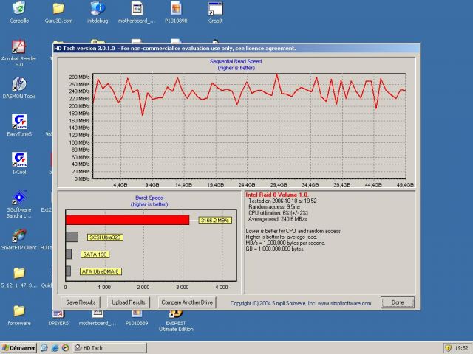Click the Average read: 240.6 MB/s text
The image size is (473, 354).
(278, 219)
